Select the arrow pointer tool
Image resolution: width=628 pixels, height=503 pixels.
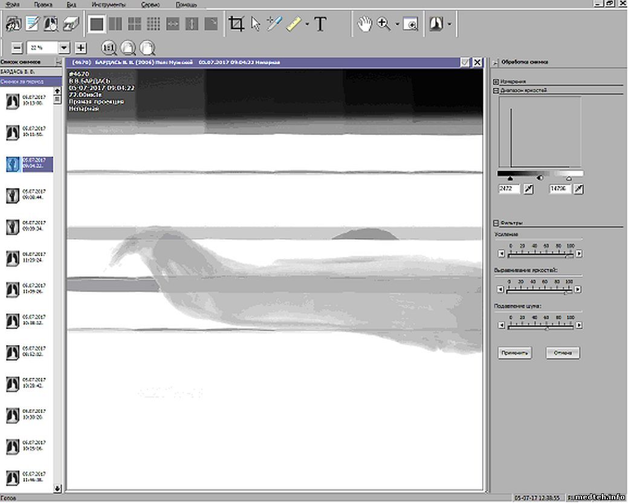[x=255, y=24]
